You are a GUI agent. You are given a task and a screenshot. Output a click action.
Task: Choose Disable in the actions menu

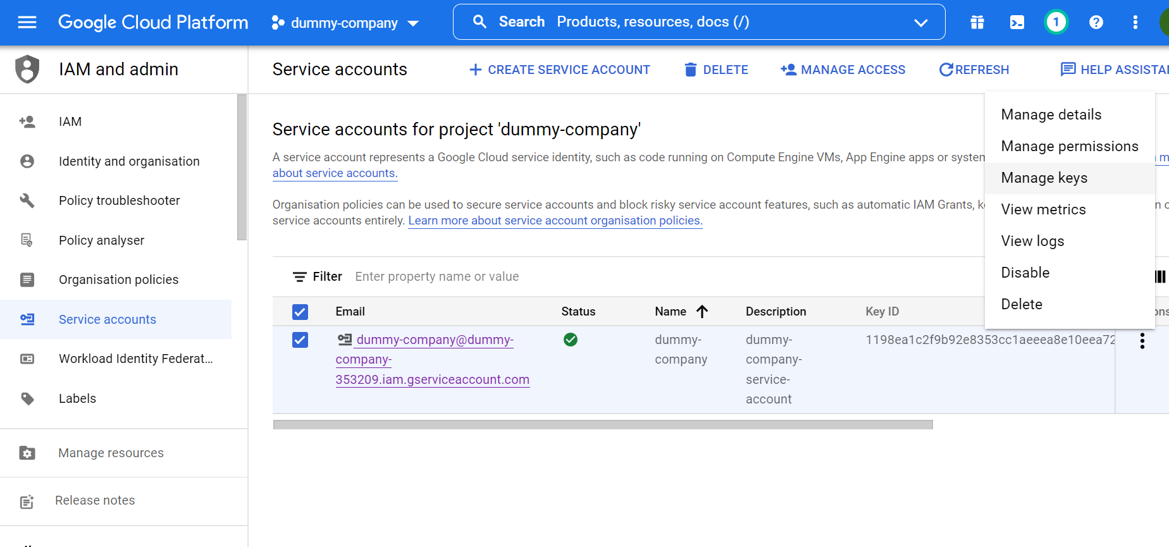point(1025,273)
